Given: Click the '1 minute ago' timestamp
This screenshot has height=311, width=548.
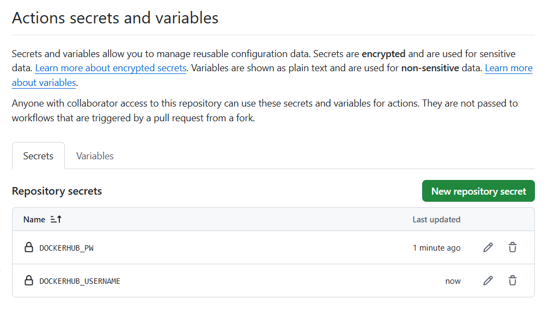Looking at the screenshot, I should click(436, 248).
